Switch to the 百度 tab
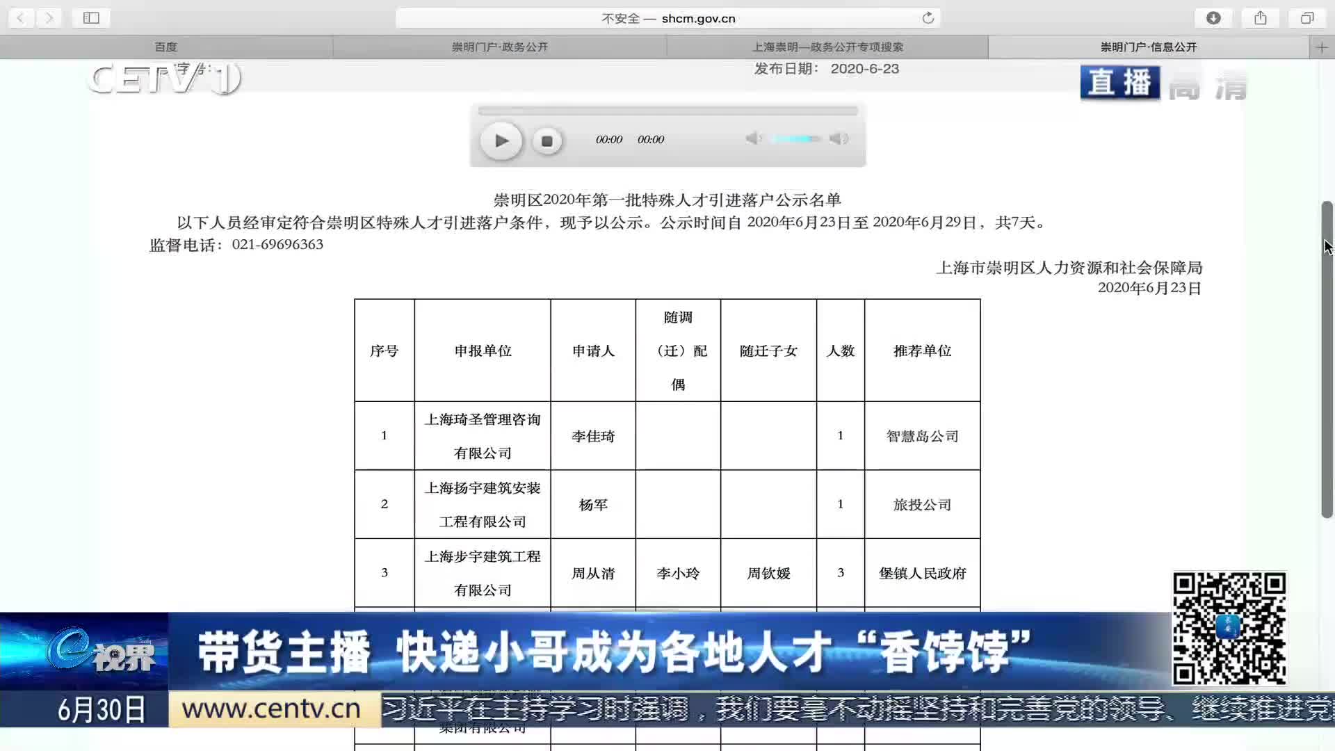 point(166,47)
